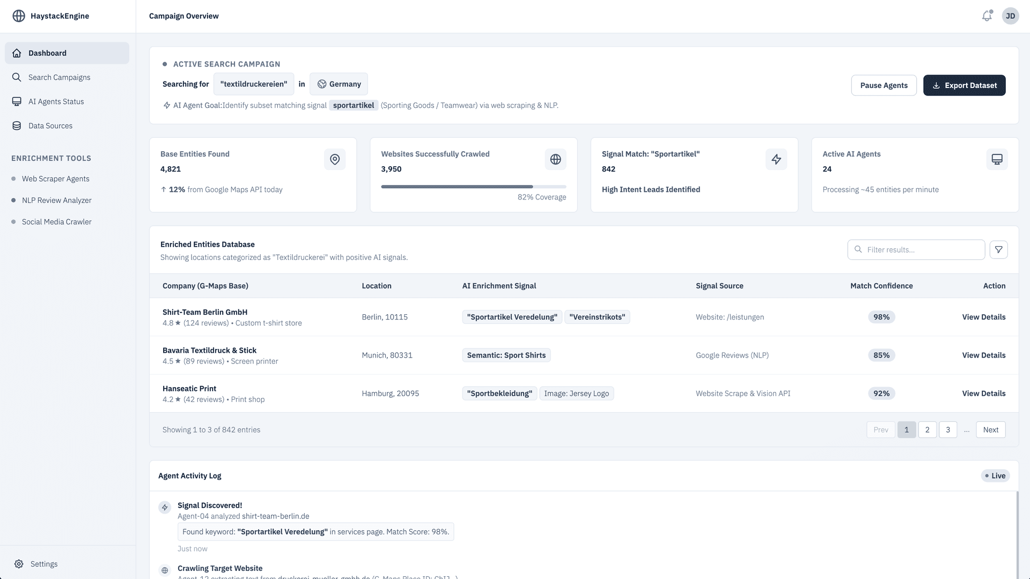The image size is (1030, 579).
Task: Click the map pin icon on Base Entities card
Action: 335,159
